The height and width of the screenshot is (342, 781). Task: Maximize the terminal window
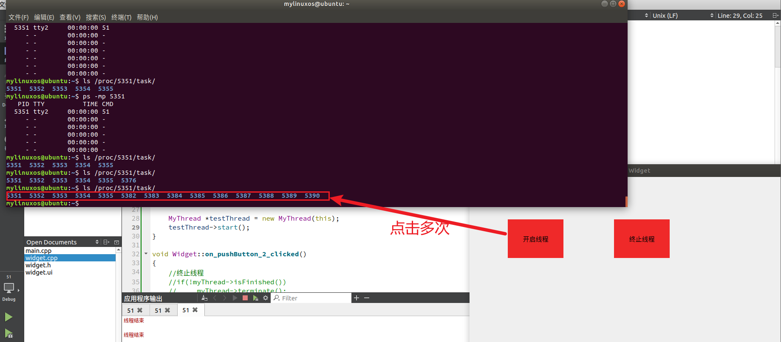click(x=613, y=4)
